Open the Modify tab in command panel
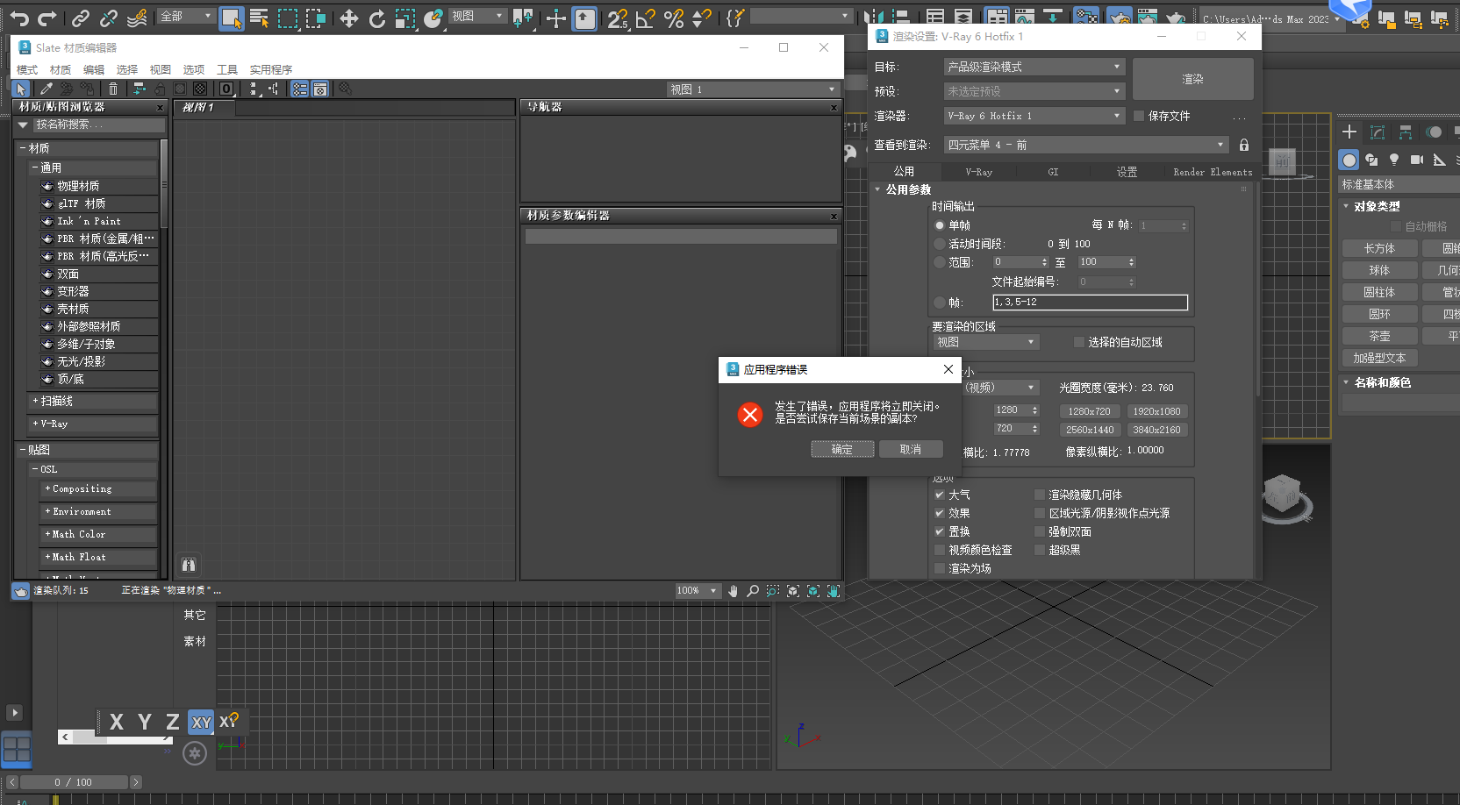Image resolution: width=1460 pixels, height=805 pixels. [1378, 132]
